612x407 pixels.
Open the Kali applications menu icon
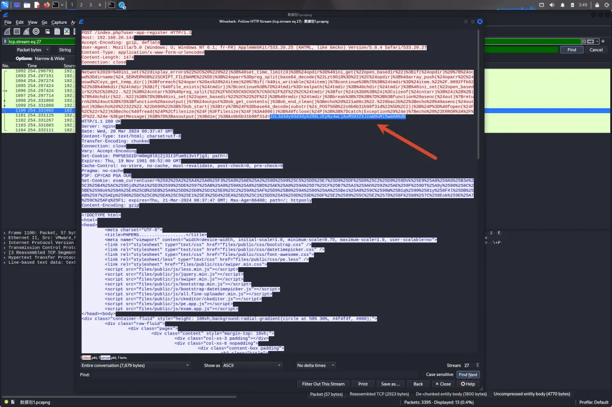click(x=5, y=5)
